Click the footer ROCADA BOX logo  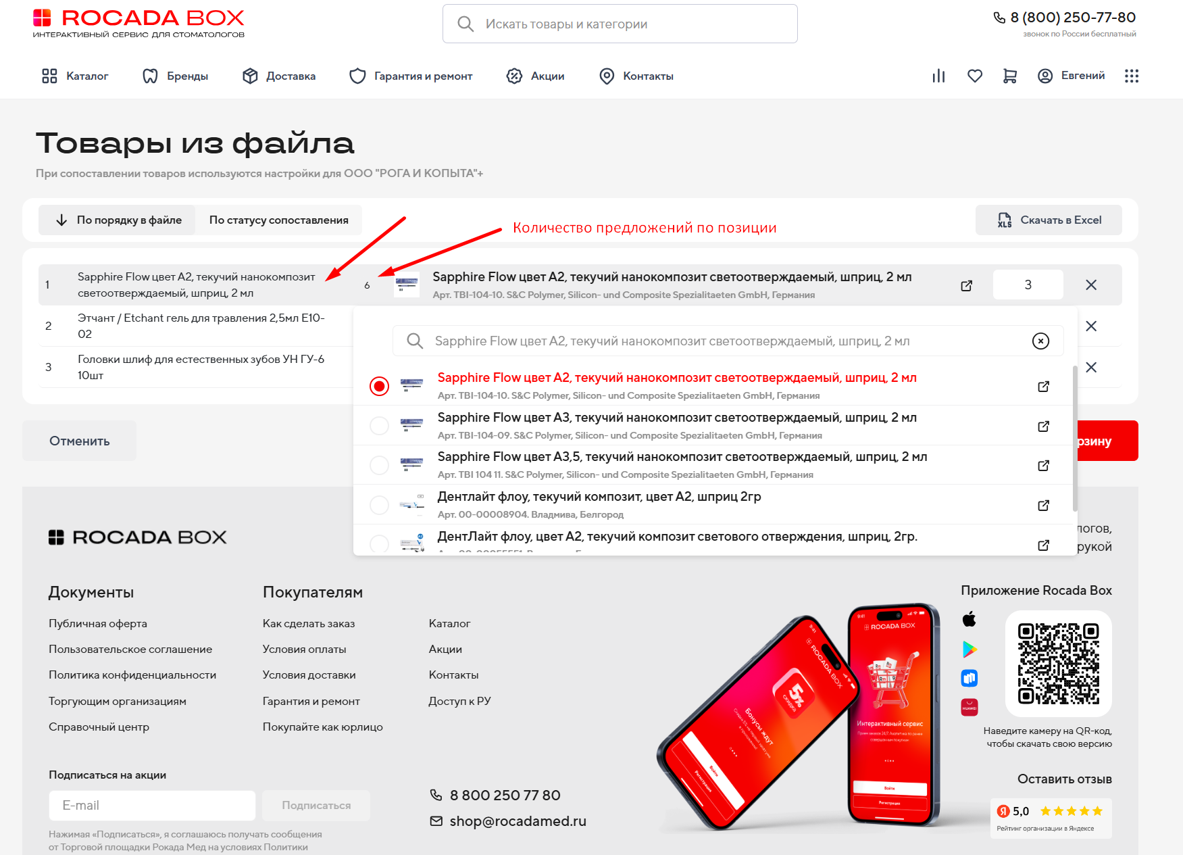pyautogui.click(x=137, y=537)
